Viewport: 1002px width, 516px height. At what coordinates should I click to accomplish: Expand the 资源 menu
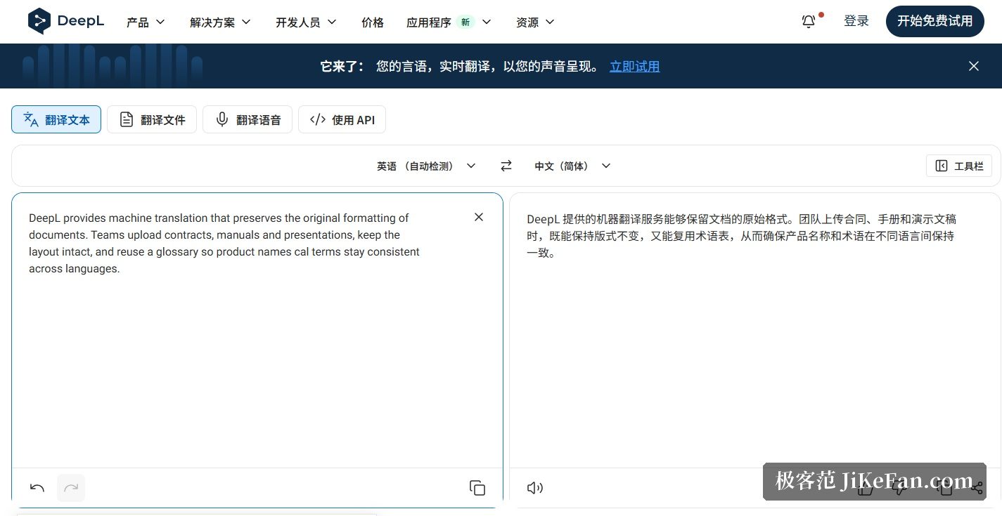pos(535,22)
